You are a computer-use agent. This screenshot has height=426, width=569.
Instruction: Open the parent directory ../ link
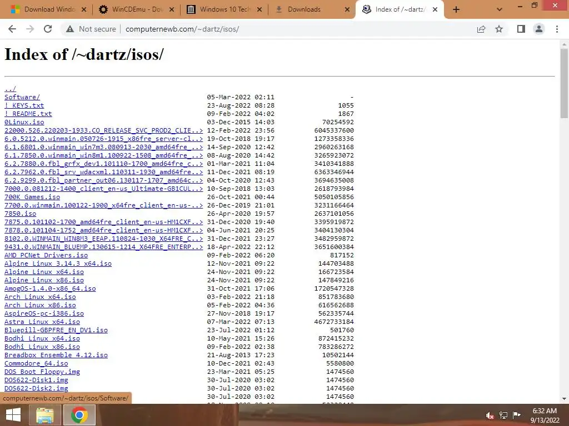pos(10,89)
